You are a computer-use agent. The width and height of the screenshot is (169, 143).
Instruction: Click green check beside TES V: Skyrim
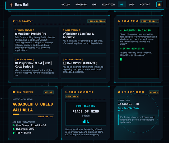13,133
